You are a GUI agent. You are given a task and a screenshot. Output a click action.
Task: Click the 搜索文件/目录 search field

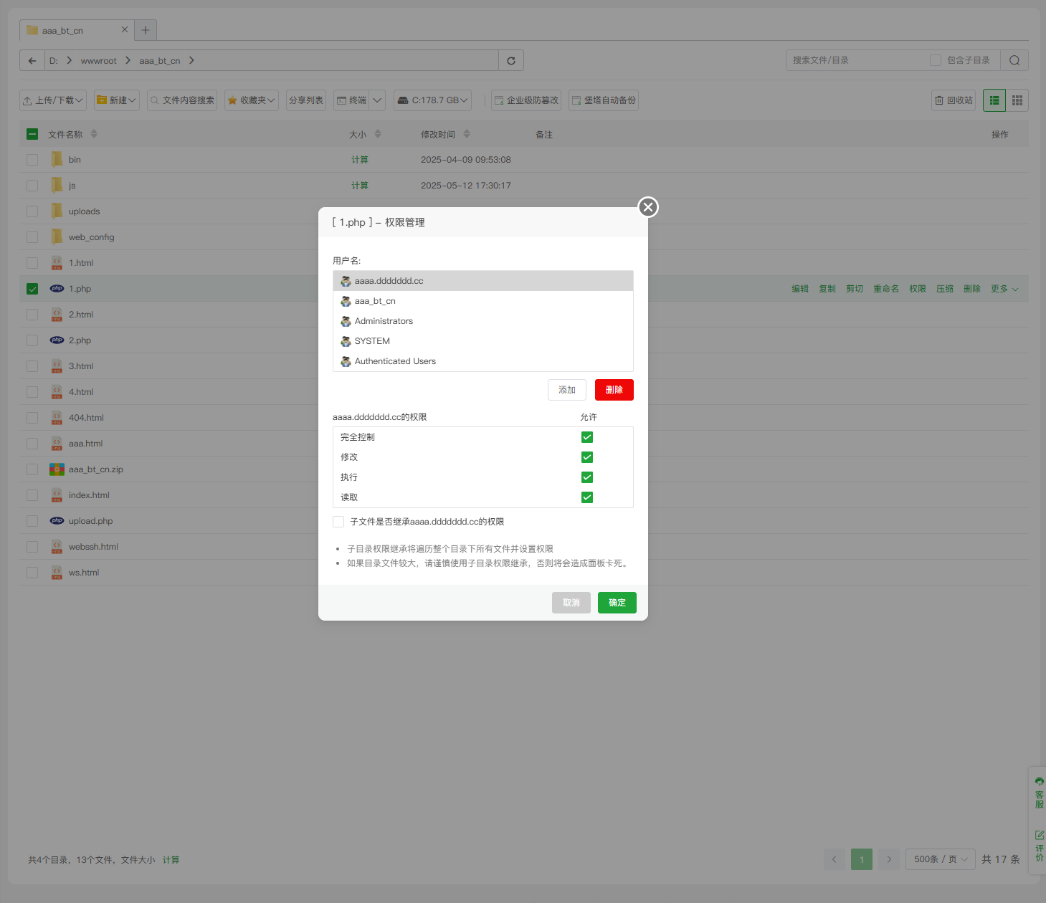(x=857, y=61)
